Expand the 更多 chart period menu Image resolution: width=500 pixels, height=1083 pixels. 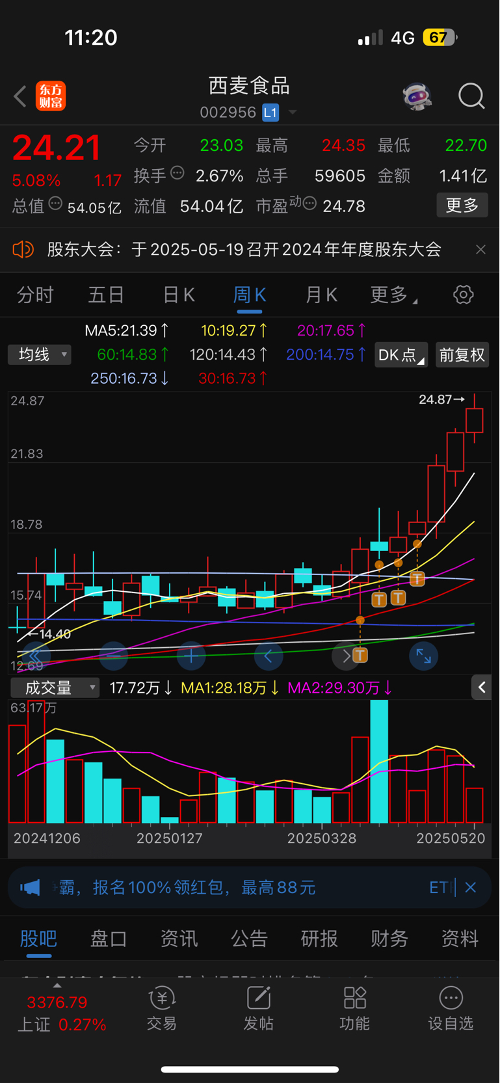393,295
